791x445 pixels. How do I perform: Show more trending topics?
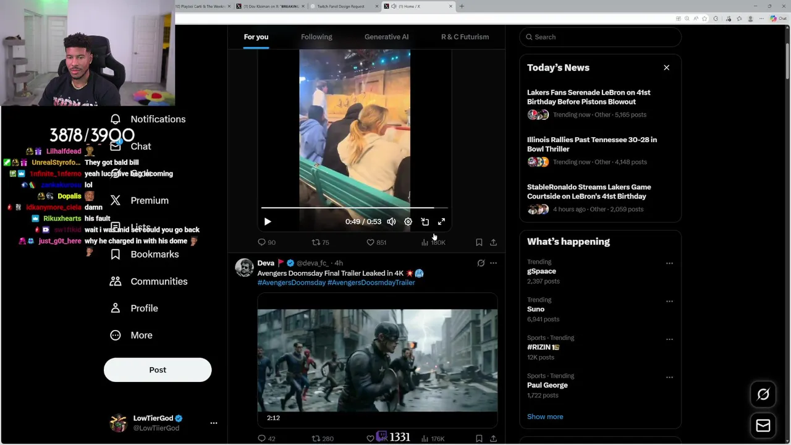(545, 417)
